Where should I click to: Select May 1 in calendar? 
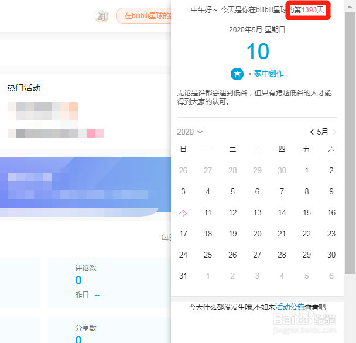pyautogui.click(x=306, y=170)
